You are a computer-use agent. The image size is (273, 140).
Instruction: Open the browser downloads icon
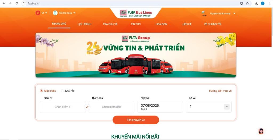coord(256,3)
